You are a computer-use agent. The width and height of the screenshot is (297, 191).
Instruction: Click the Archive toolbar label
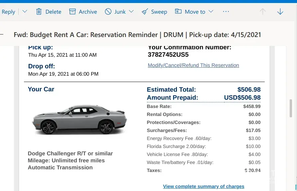pos(88,12)
